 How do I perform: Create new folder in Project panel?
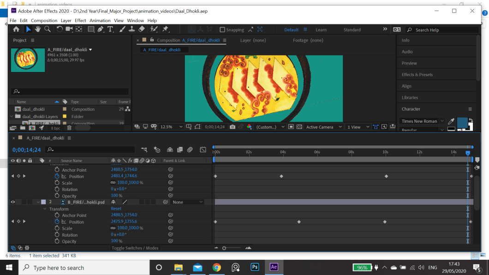23,128
